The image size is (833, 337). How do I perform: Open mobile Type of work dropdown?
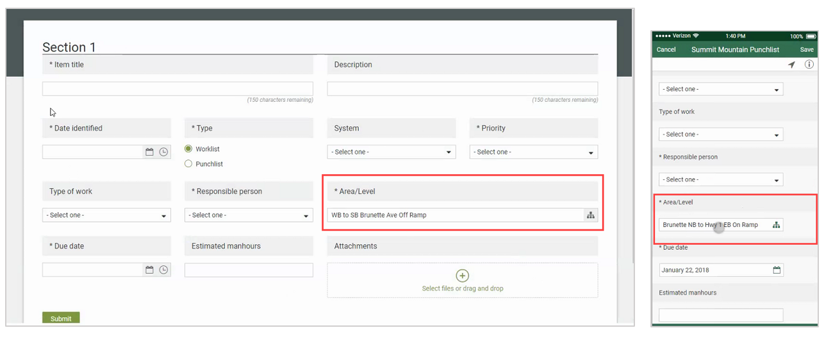point(721,135)
